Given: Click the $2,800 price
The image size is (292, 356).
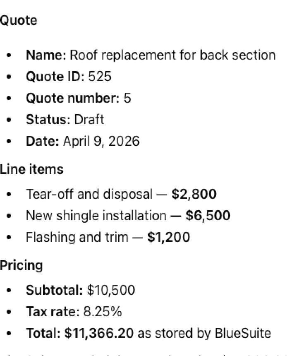Looking at the screenshot, I should pos(194,194).
